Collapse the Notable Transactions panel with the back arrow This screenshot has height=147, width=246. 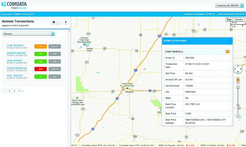point(66,22)
